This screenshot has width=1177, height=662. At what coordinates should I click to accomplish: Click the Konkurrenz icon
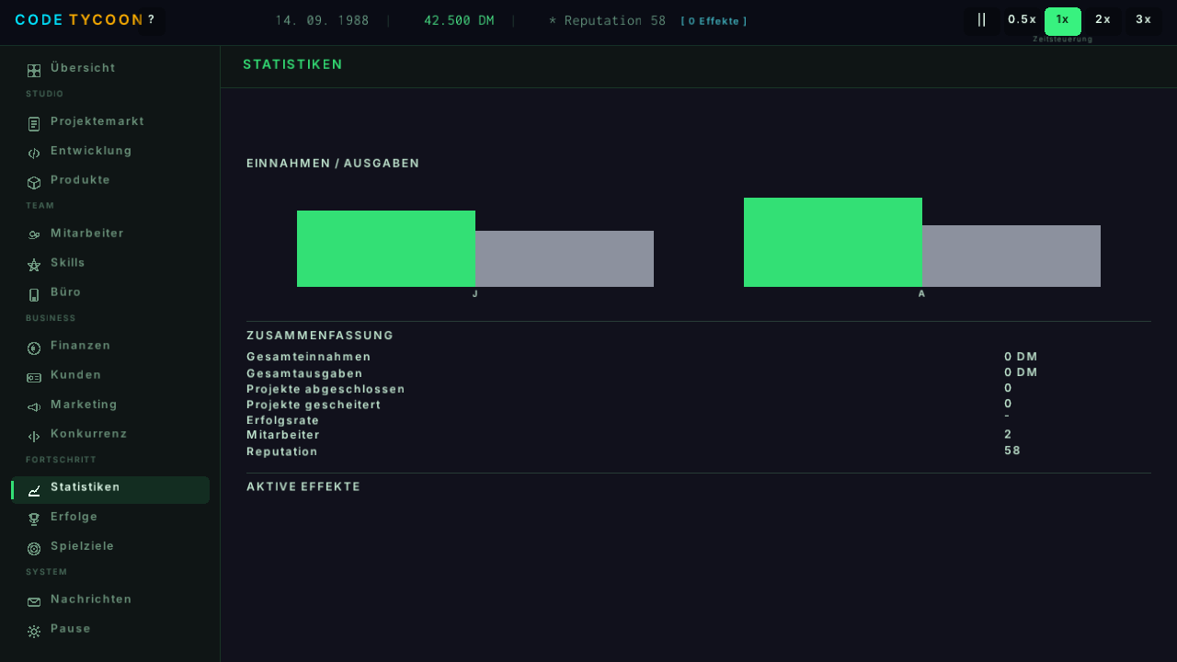[x=34, y=437]
